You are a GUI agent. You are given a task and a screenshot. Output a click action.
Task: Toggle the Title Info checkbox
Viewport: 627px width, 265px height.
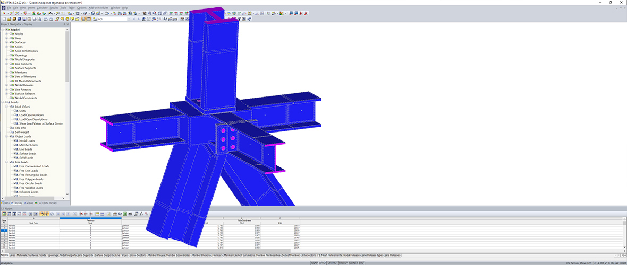(11, 128)
